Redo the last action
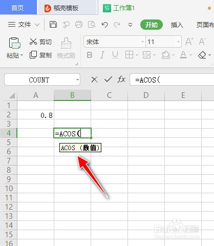This screenshot has width=214, height=246. (x=117, y=25)
